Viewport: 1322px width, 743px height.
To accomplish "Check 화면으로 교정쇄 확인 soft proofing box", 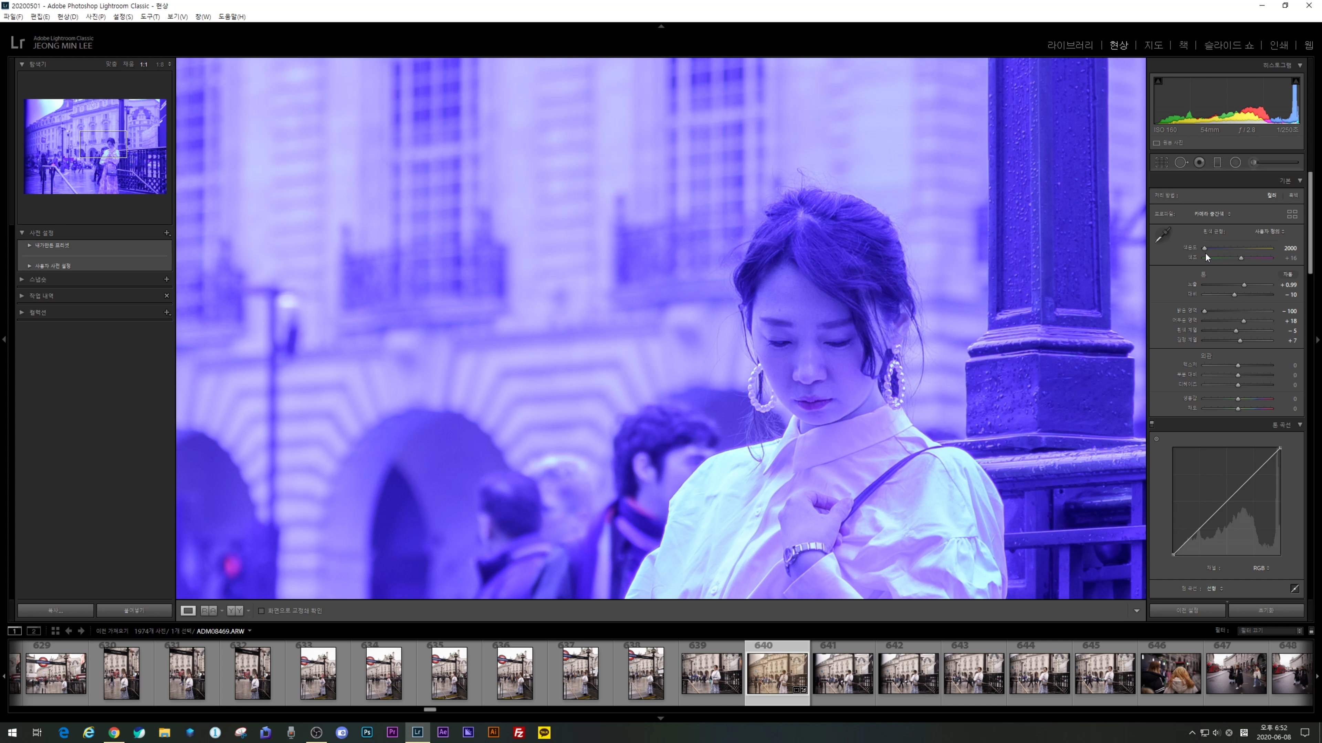I will (261, 611).
